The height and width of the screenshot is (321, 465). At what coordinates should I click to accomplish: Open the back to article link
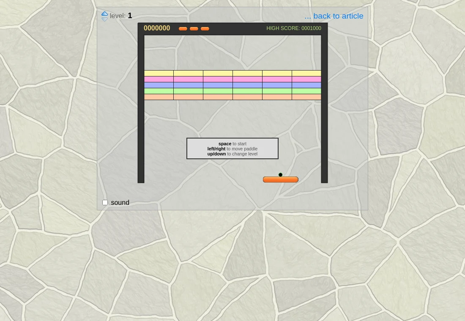(x=334, y=16)
